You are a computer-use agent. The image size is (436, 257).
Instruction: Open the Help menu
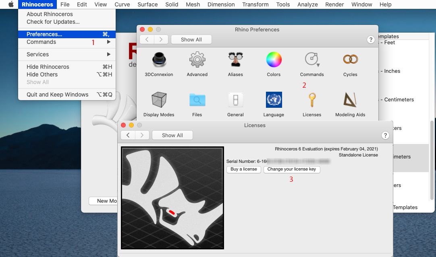tap(385, 4)
